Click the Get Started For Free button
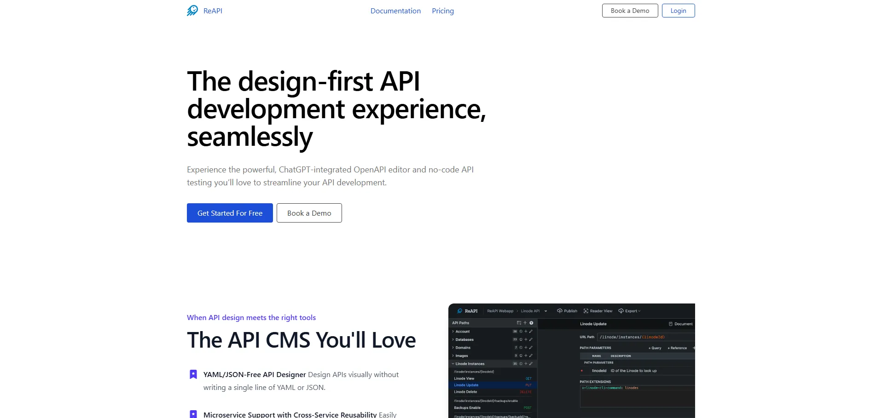The width and height of the screenshot is (882, 418). point(230,213)
